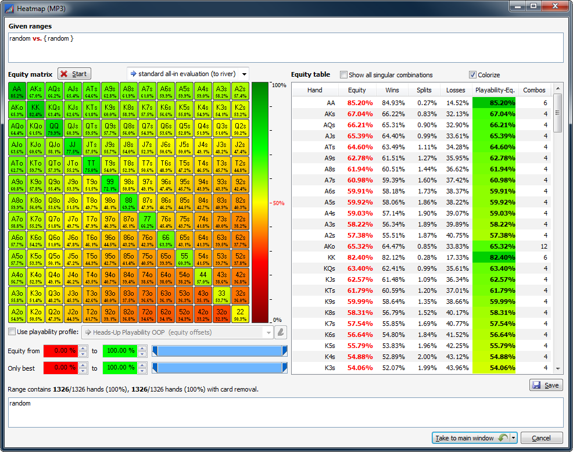Select the K3s row in equity table
The width and height of the screenshot is (573, 452).
(422, 368)
